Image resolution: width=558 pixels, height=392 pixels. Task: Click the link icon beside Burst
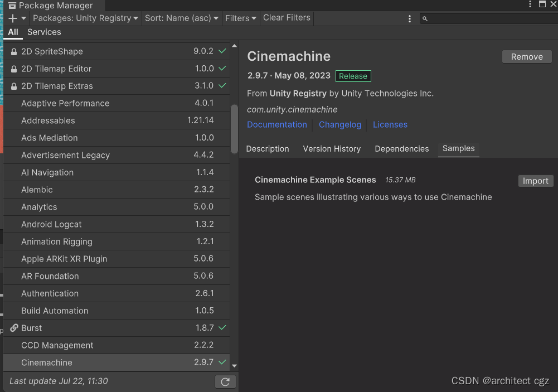pyautogui.click(x=13, y=328)
